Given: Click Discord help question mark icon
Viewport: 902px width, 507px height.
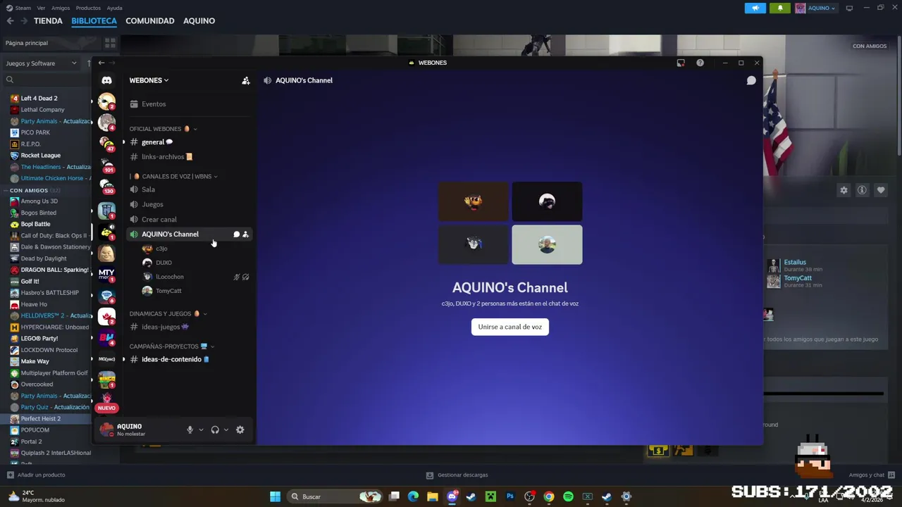Looking at the screenshot, I should tap(700, 63).
